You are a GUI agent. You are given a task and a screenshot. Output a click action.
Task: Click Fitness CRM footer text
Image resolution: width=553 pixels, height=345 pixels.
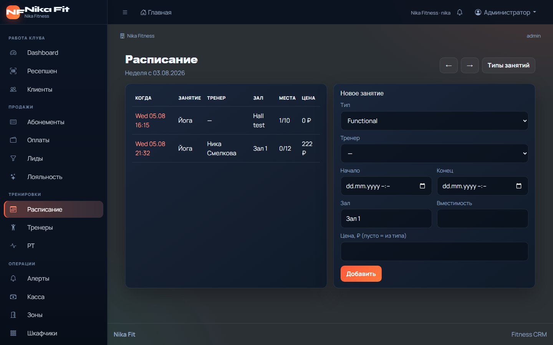tap(529, 334)
